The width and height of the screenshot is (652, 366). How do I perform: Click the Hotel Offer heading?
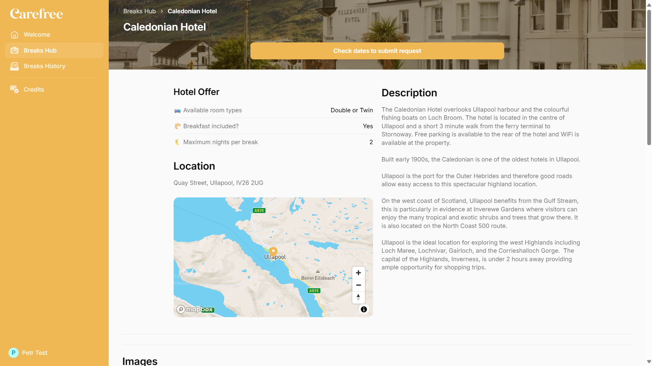(196, 92)
